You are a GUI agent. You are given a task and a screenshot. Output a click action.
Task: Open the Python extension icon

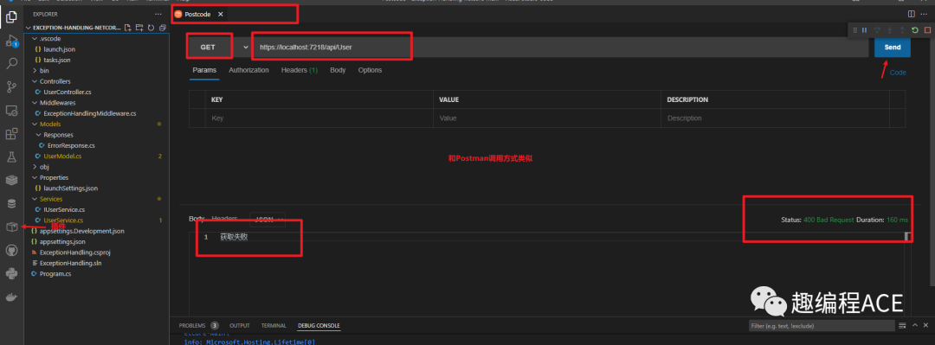pos(10,273)
